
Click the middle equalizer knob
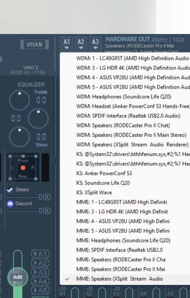click(x=38, y=118)
